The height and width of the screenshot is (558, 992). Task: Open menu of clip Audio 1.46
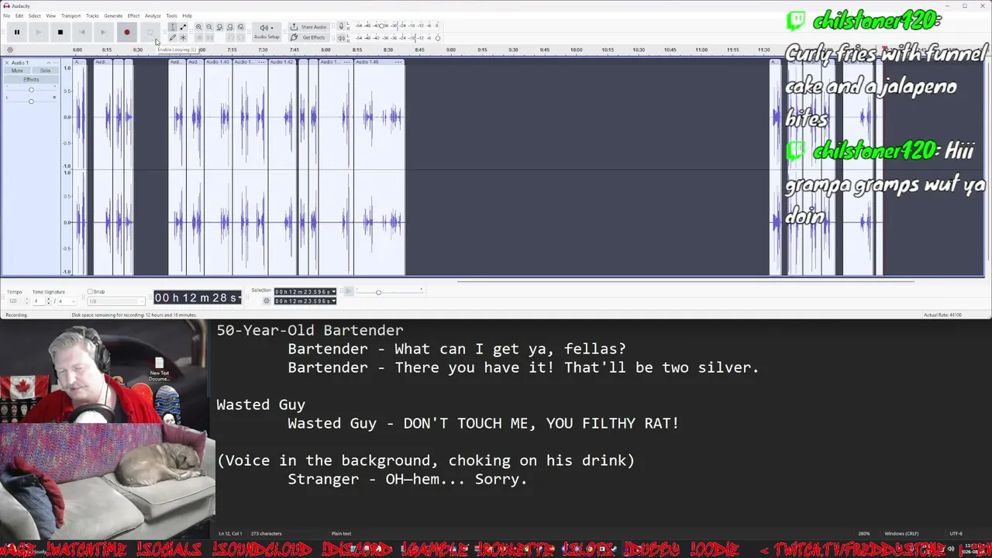(x=398, y=62)
